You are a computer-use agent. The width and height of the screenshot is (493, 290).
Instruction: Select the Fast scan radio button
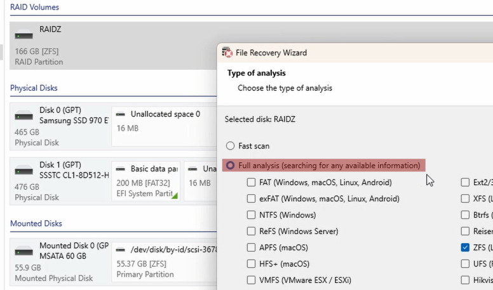[230, 146]
